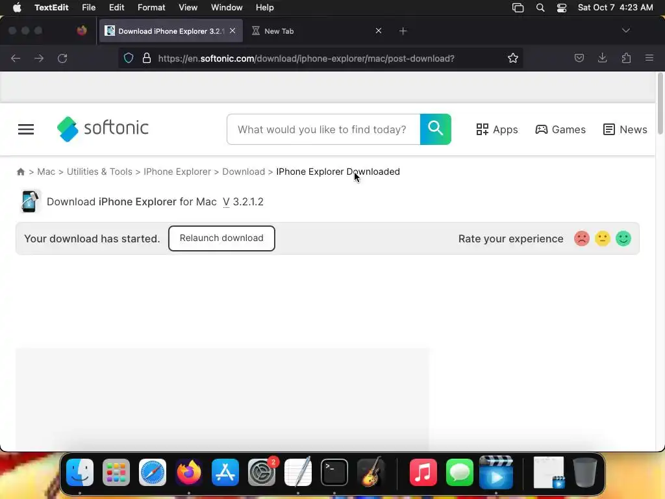Open the Edit menu
Image resolution: width=665 pixels, height=499 pixels.
[x=116, y=7]
